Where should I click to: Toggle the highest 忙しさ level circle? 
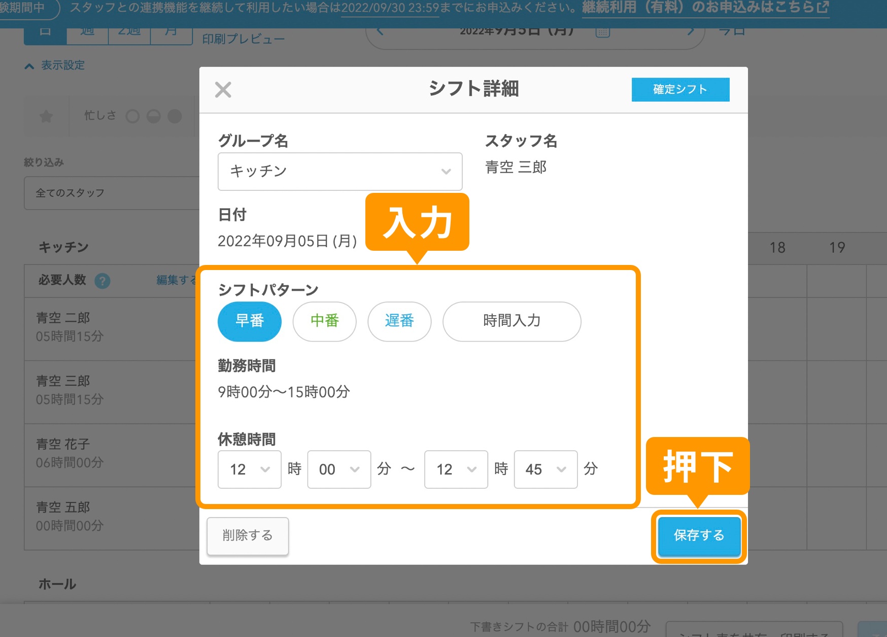[x=175, y=116]
